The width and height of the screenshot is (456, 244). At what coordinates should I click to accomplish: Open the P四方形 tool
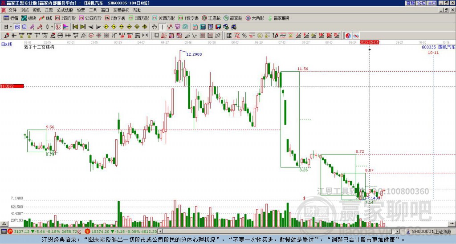pyautogui.click(x=66, y=18)
